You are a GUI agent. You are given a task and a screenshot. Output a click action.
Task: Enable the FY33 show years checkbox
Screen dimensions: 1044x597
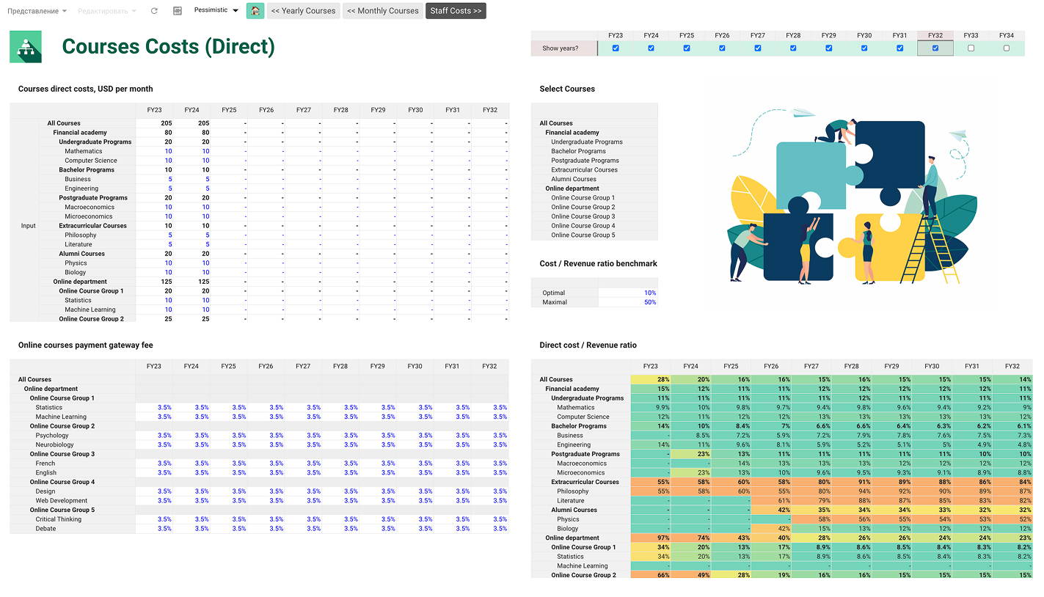click(x=971, y=48)
